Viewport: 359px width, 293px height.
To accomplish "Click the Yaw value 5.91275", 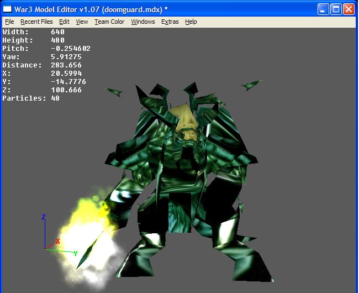I will coord(66,57).
